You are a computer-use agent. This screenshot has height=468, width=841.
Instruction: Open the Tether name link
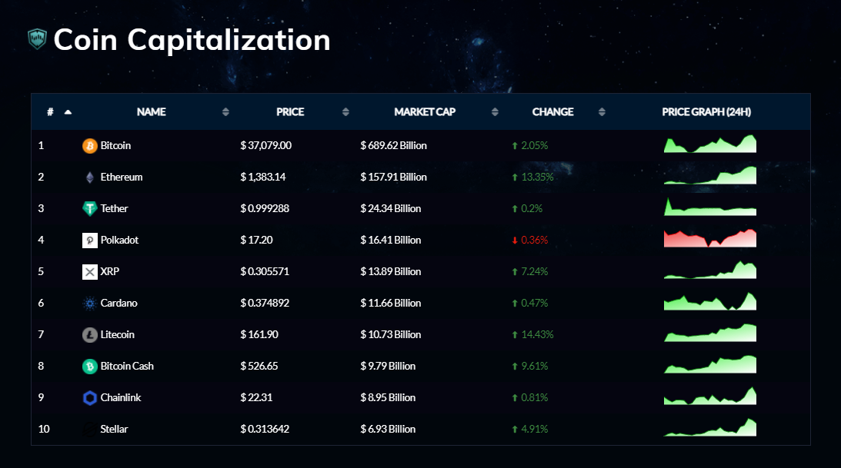click(x=114, y=209)
